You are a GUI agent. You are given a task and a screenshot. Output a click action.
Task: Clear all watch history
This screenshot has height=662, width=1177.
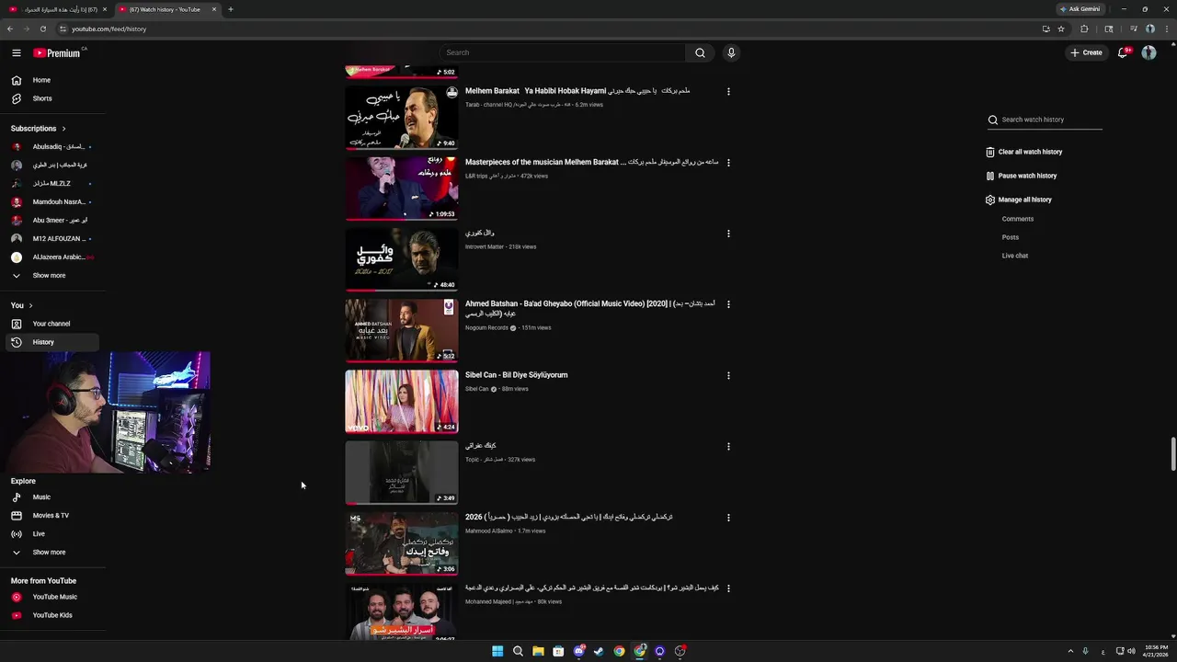[1023, 152]
